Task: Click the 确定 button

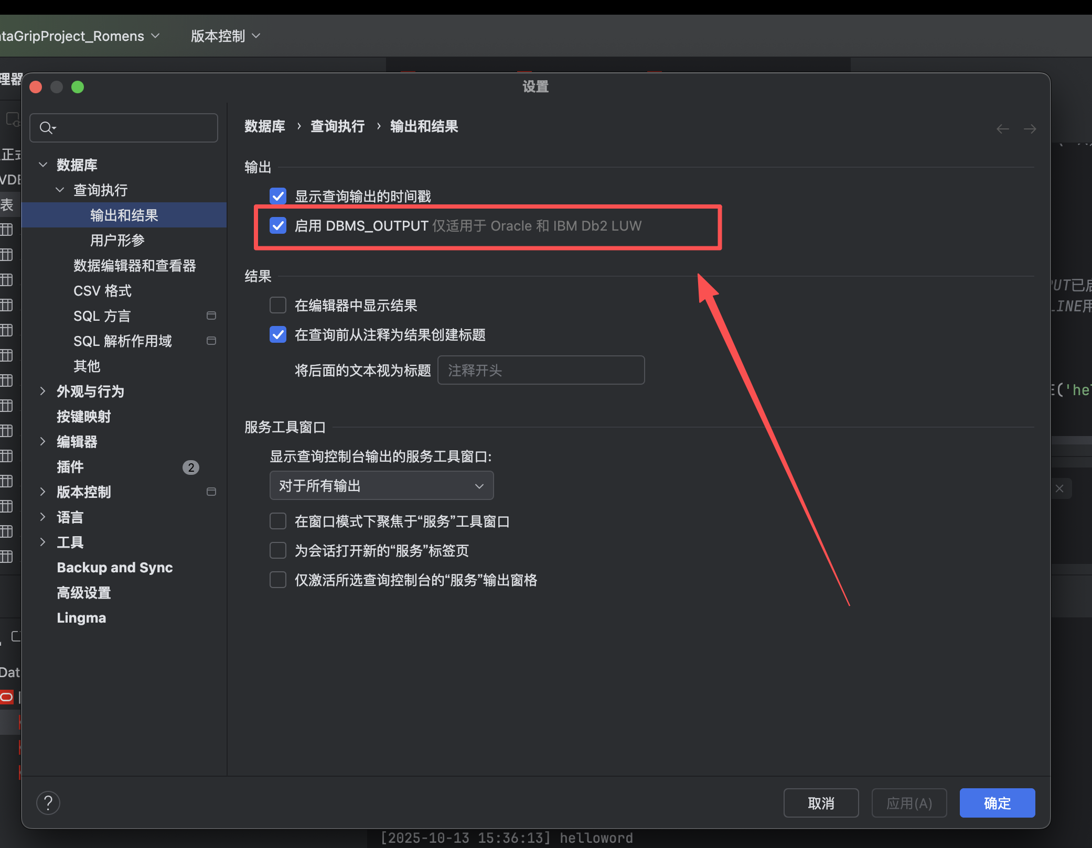Action: point(997,803)
